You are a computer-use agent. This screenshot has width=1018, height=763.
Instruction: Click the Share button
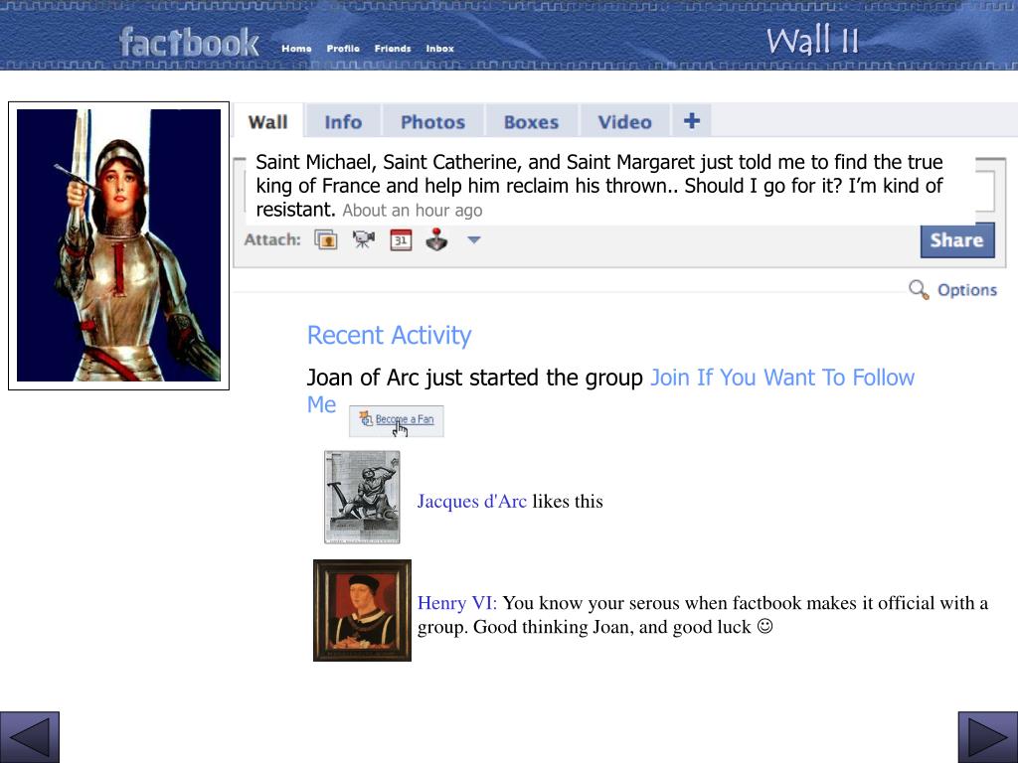pyautogui.click(x=957, y=240)
